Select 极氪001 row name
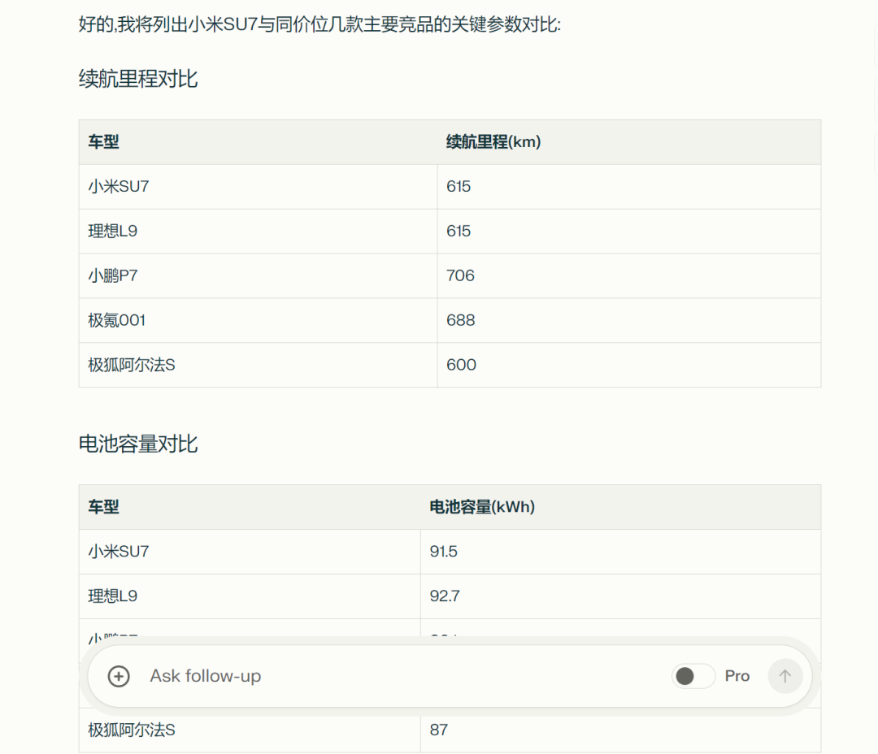 [x=116, y=320]
